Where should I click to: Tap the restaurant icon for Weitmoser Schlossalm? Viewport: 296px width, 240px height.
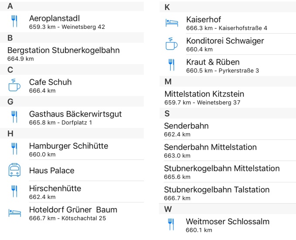(x=171, y=224)
